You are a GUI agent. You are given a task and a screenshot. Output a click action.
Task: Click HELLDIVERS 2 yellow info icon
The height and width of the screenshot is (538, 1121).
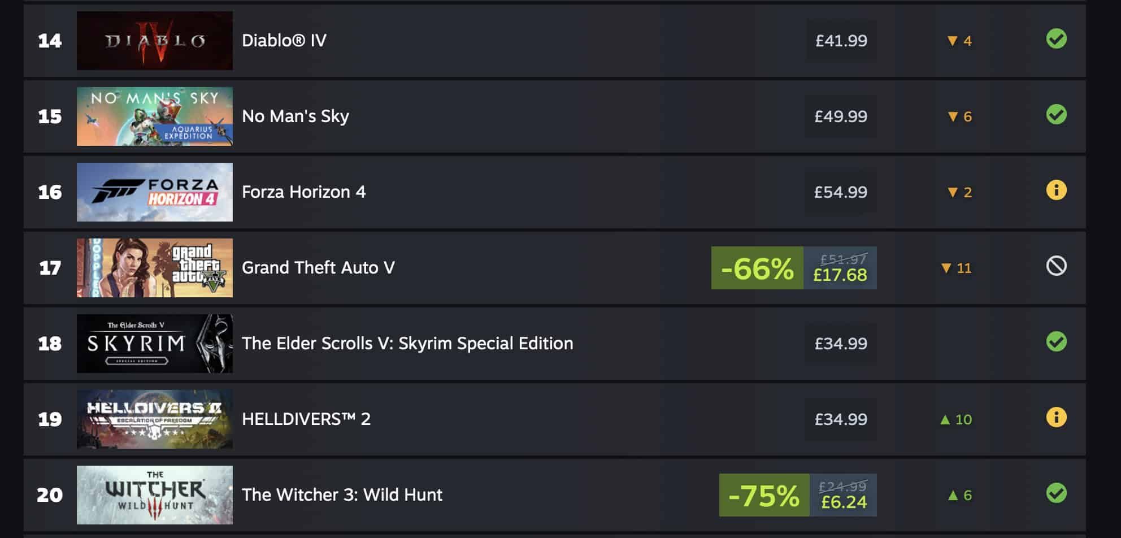[1056, 418]
